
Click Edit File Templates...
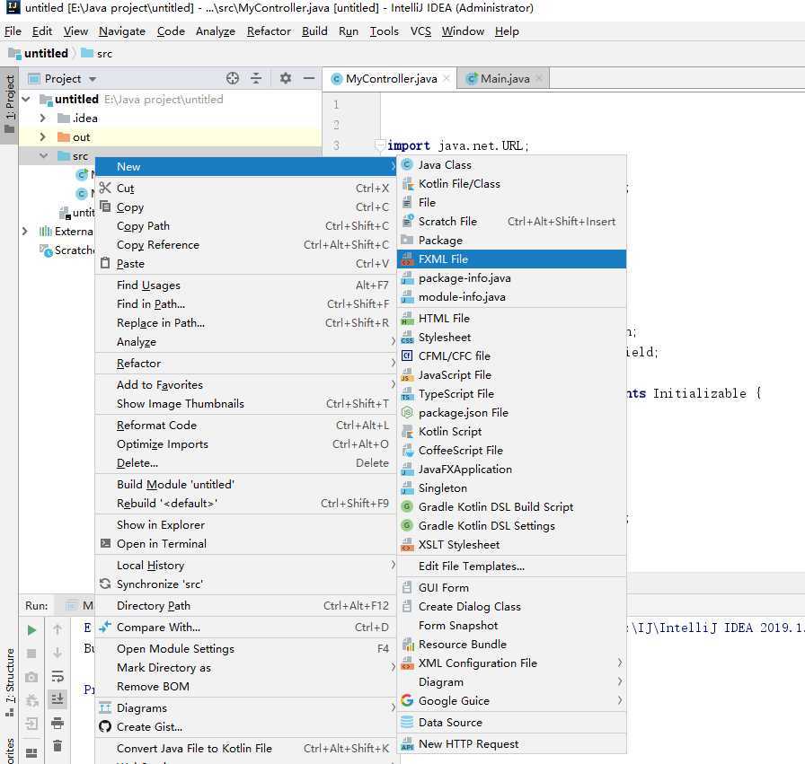coord(512,566)
